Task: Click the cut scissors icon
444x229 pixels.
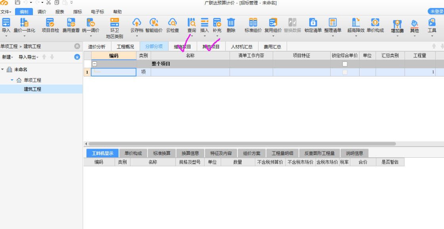Action: (48, 2)
